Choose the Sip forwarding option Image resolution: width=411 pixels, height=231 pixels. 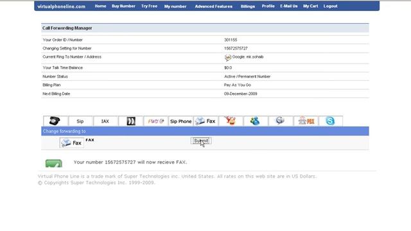point(80,121)
